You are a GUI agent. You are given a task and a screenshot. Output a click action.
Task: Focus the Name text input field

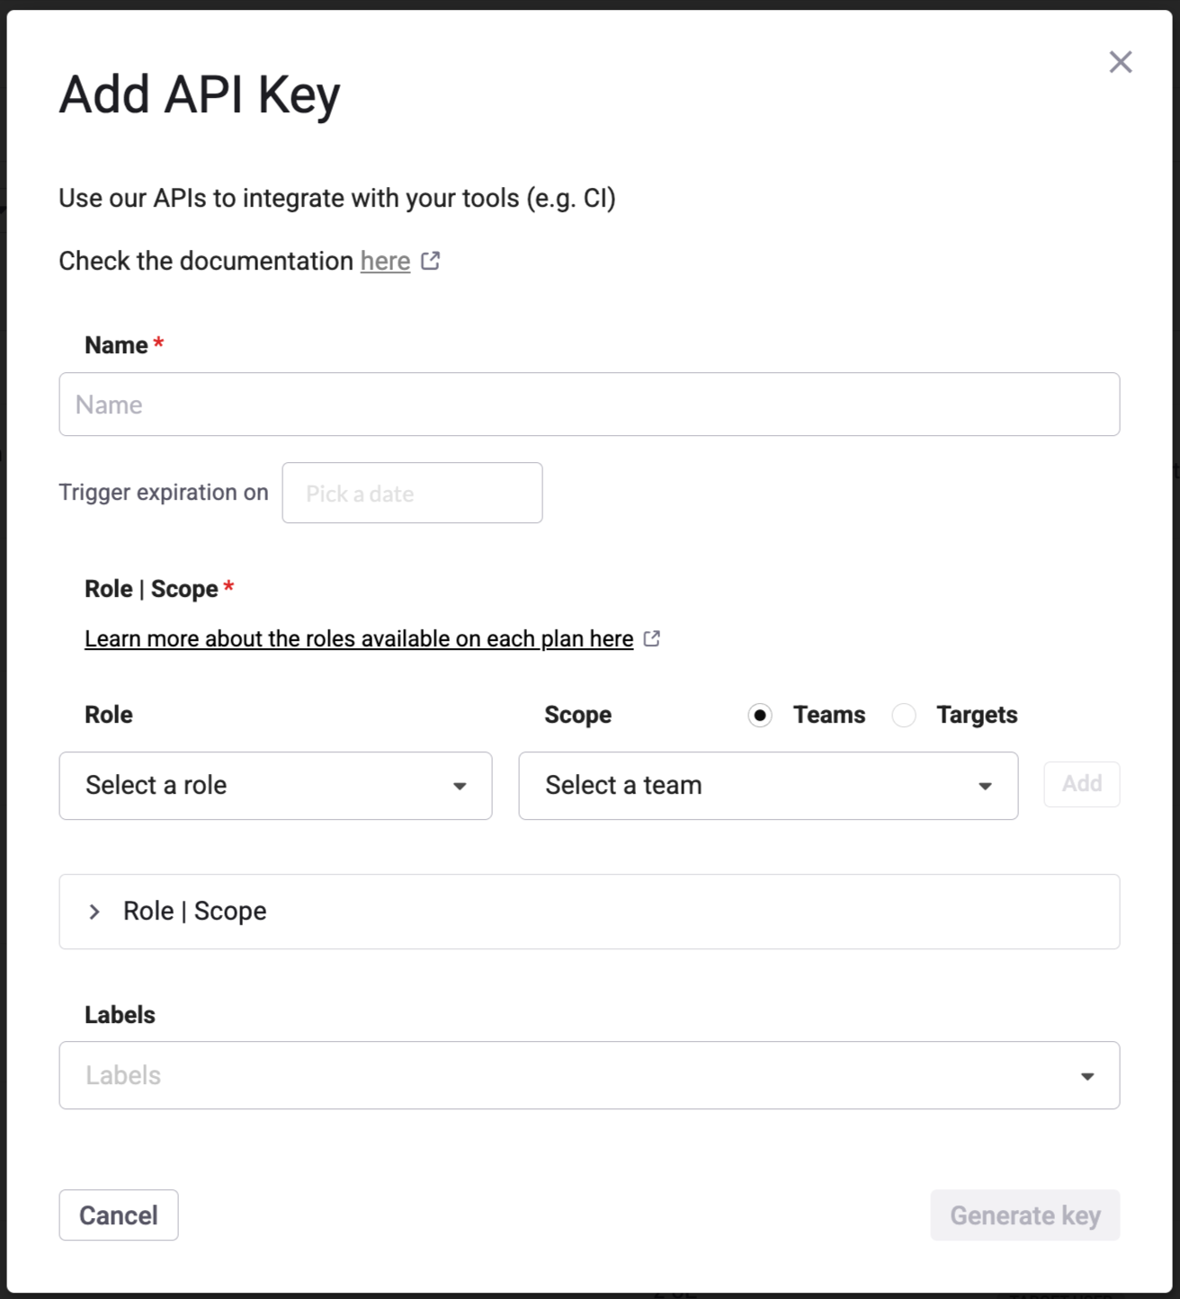click(589, 405)
